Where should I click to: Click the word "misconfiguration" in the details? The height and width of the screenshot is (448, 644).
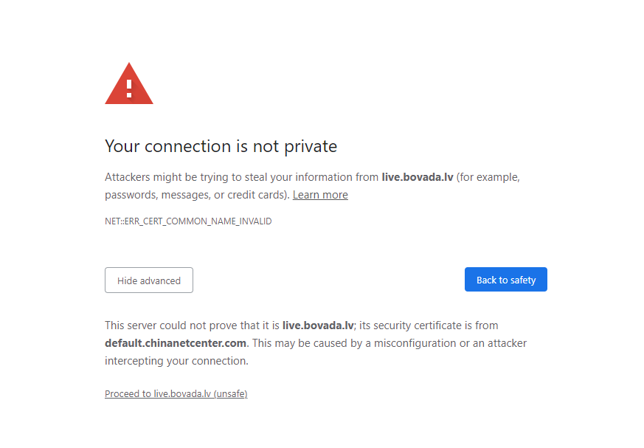[416, 343]
